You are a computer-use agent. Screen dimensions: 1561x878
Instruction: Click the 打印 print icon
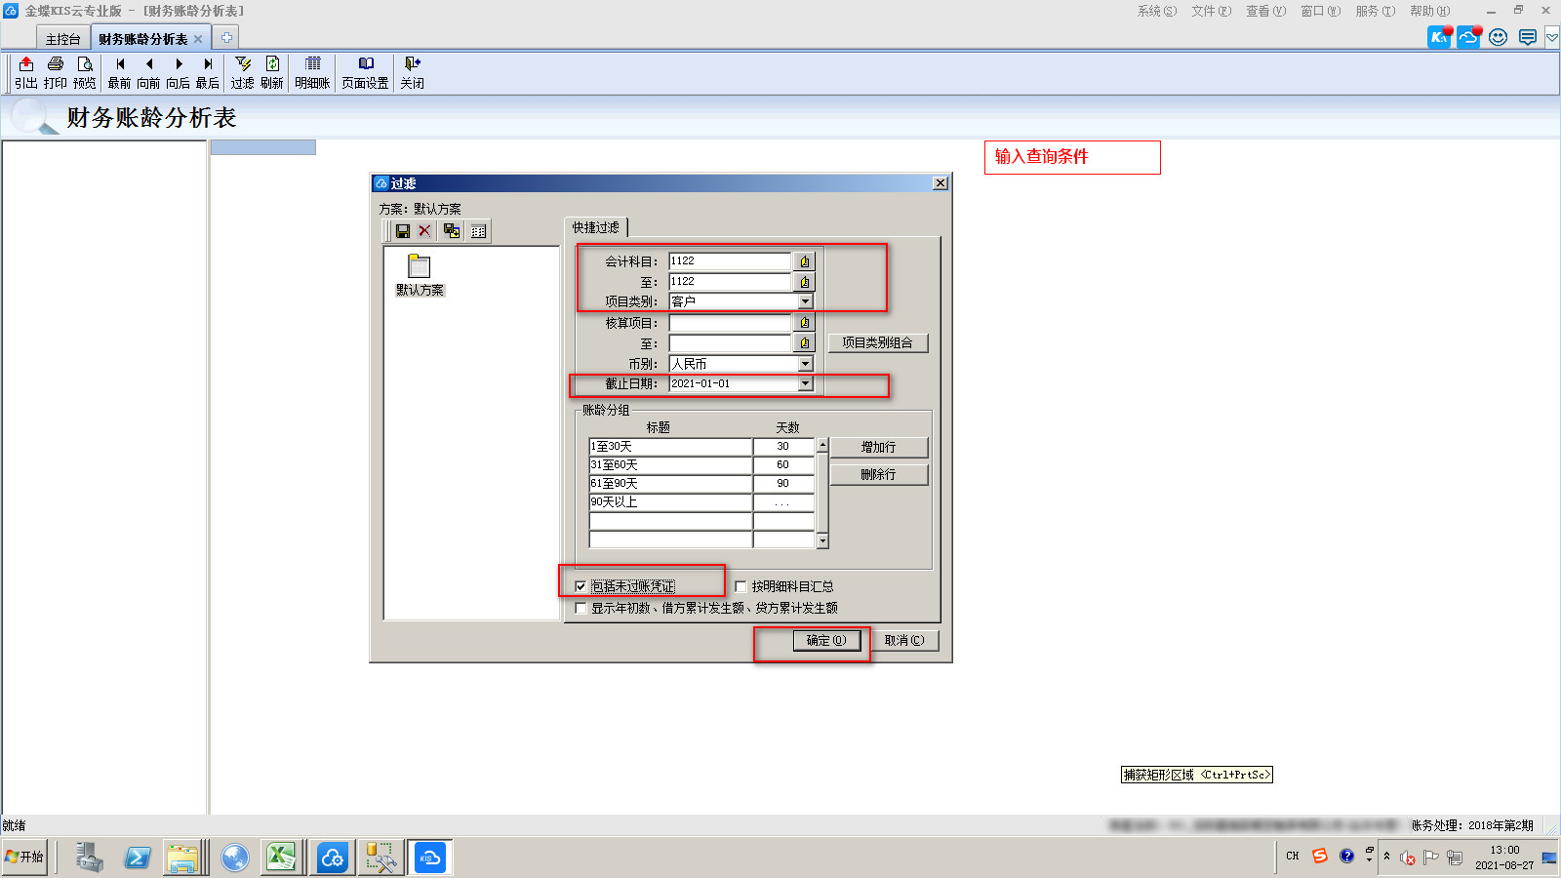(x=56, y=64)
